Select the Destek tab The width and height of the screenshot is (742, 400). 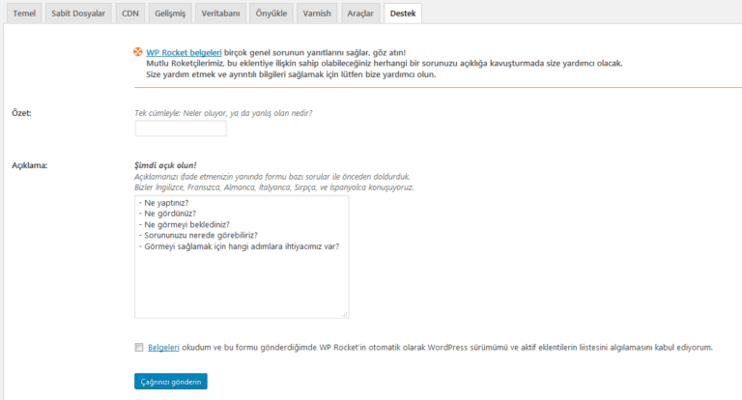(x=403, y=14)
